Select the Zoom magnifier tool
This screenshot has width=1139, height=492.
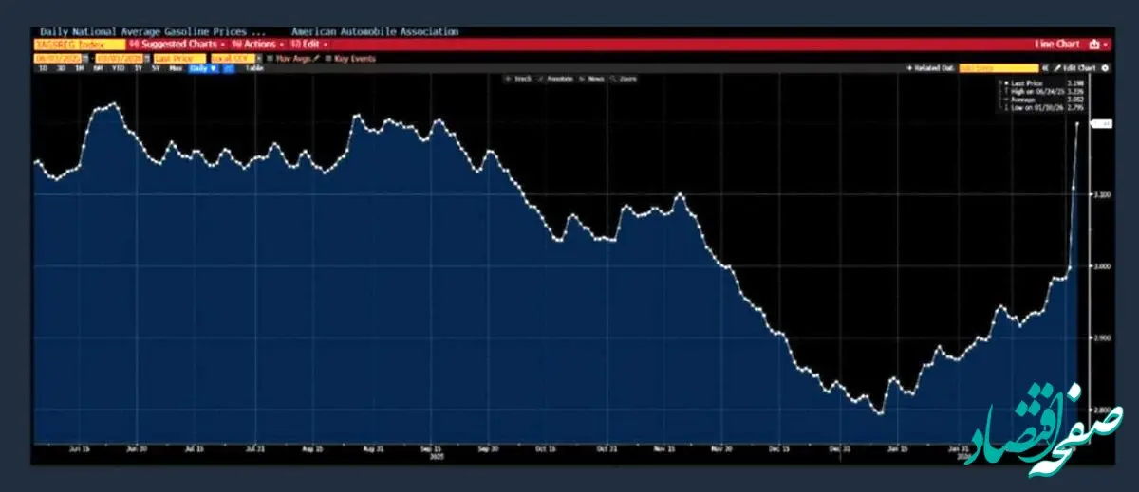615,79
